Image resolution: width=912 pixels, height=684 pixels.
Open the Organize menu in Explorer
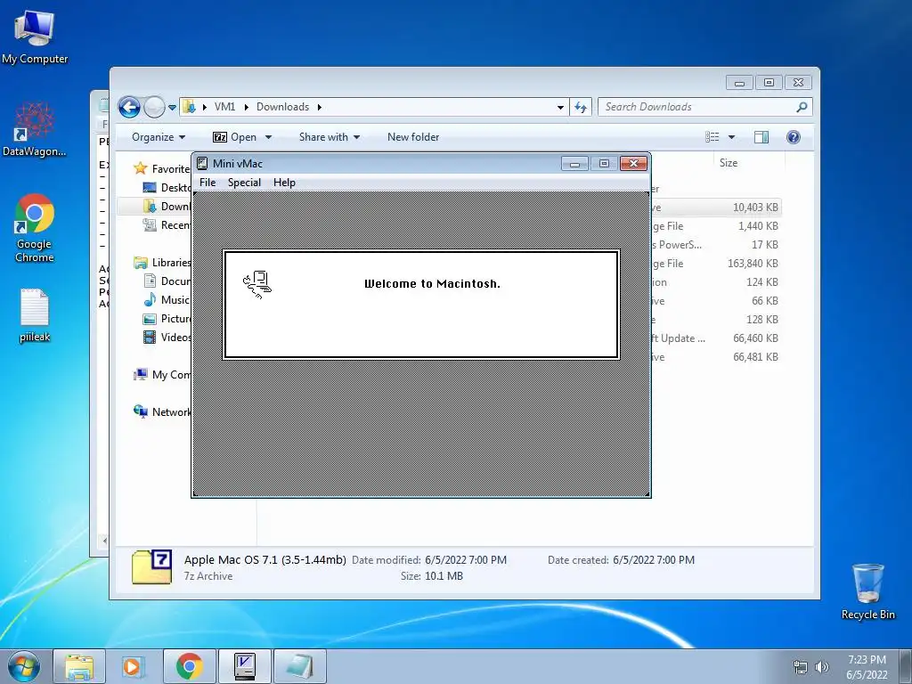point(159,137)
